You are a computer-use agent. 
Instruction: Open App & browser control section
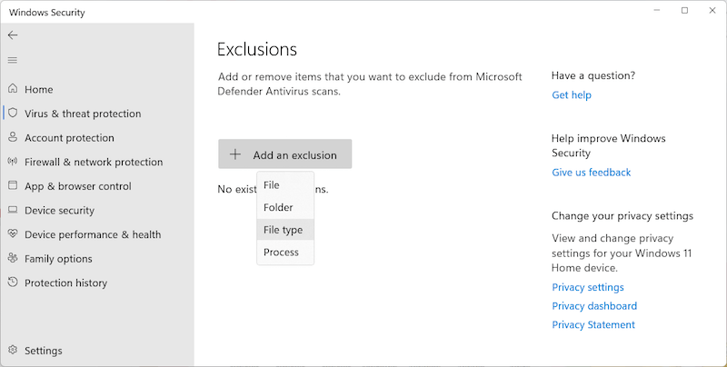click(78, 186)
